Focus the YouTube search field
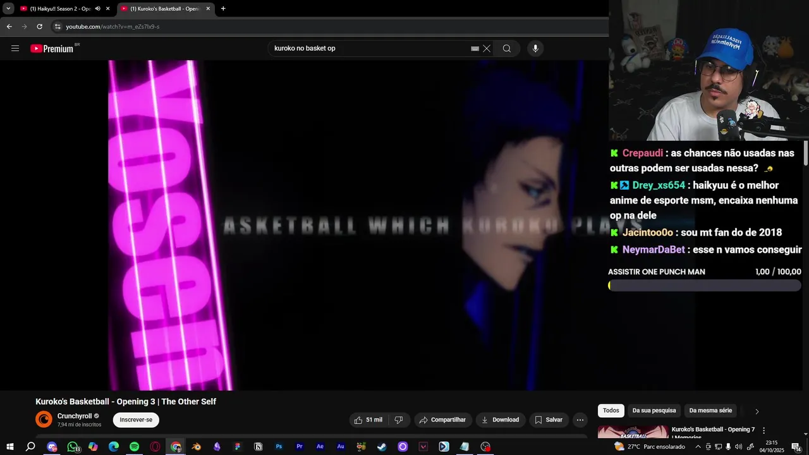This screenshot has height=455, width=809. (x=372, y=49)
